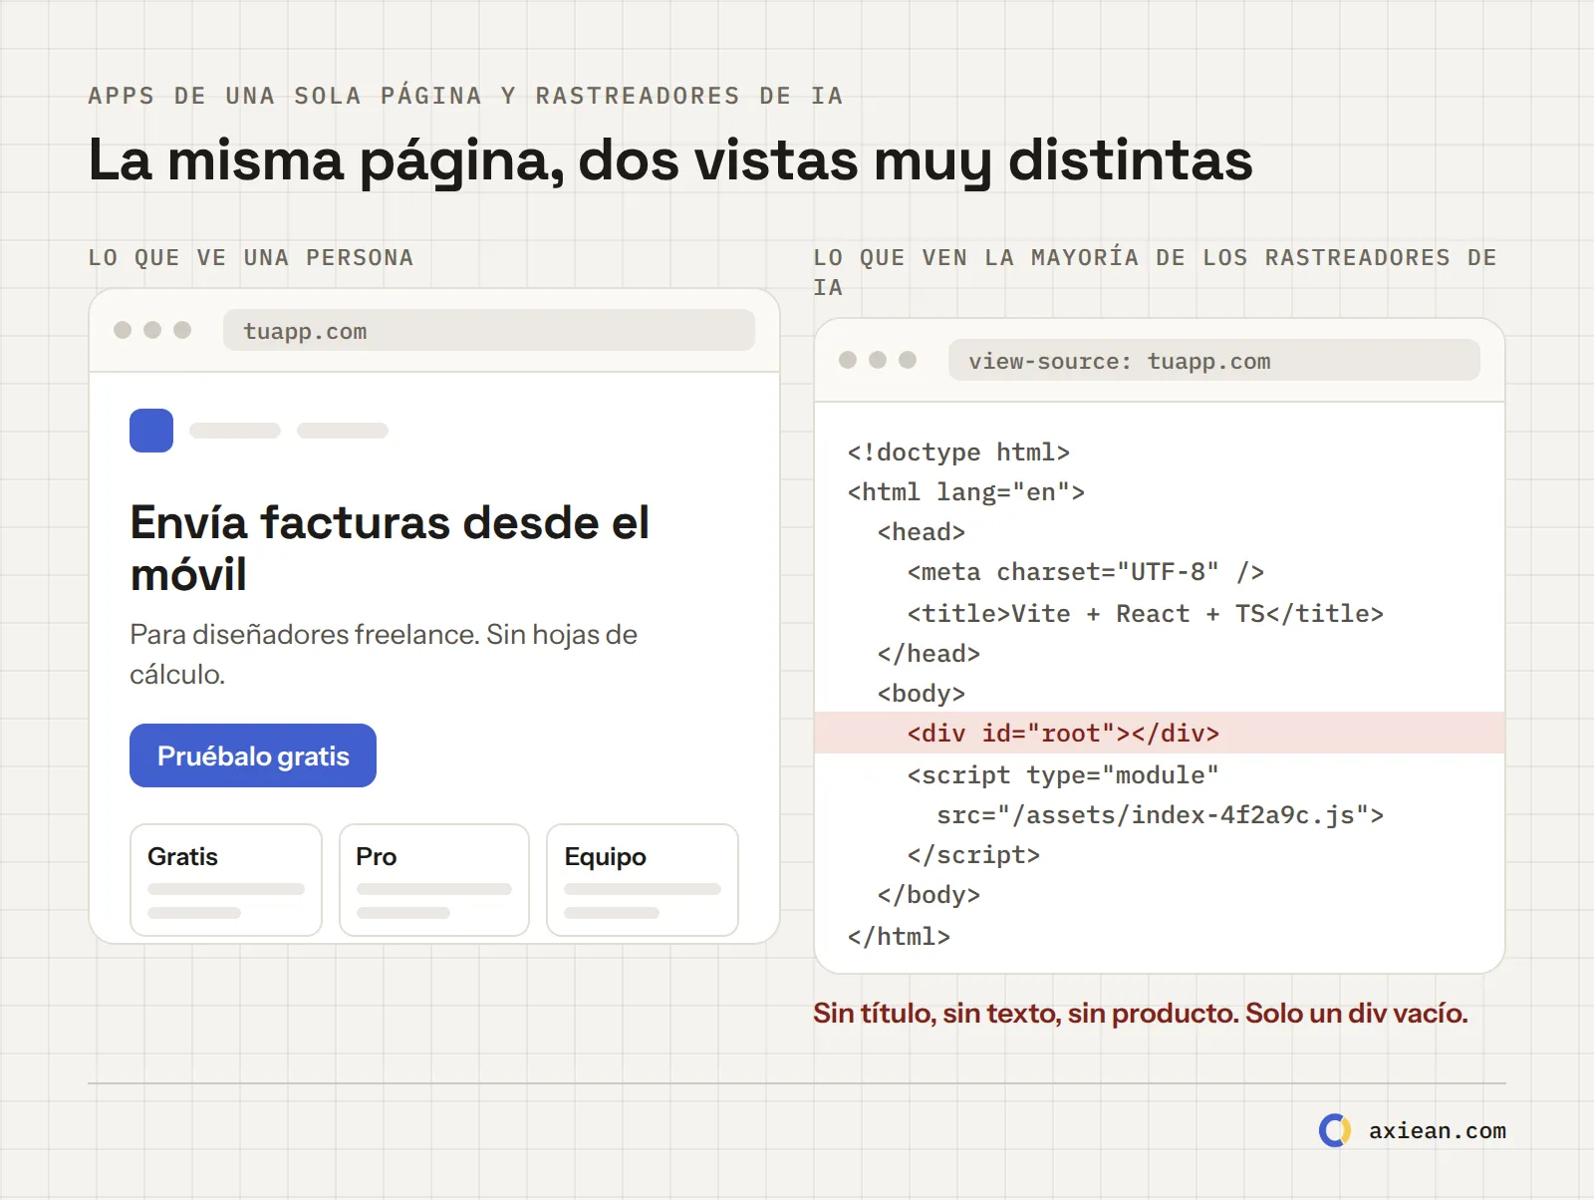The image size is (1594, 1200).
Task: Click the Para diseñadores freelance subtitle
Action: coord(384,654)
